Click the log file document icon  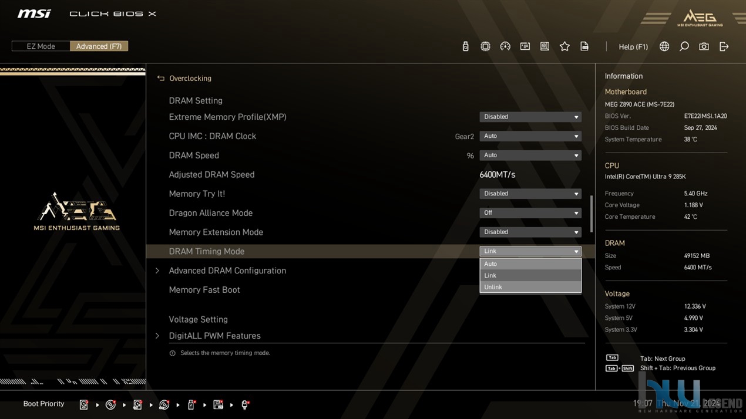click(x=584, y=46)
